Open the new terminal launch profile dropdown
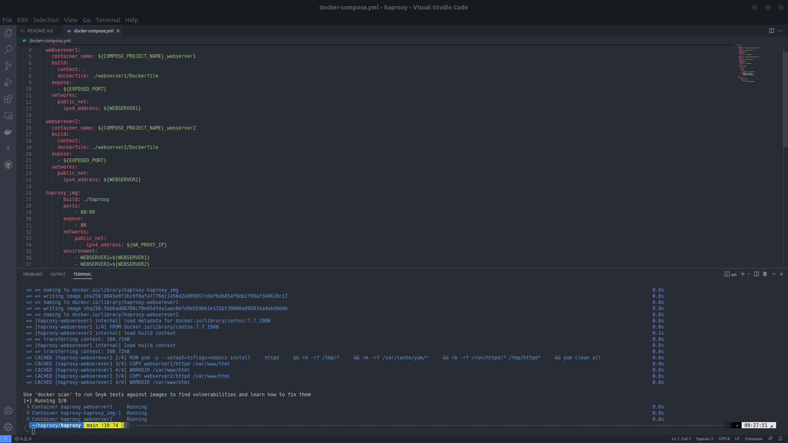The image size is (788, 443). coord(749,274)
